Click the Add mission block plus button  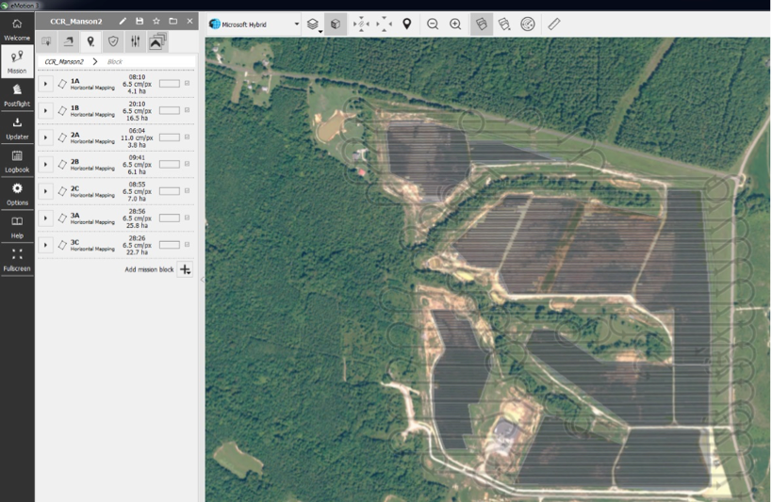click(x=185, y=269)
